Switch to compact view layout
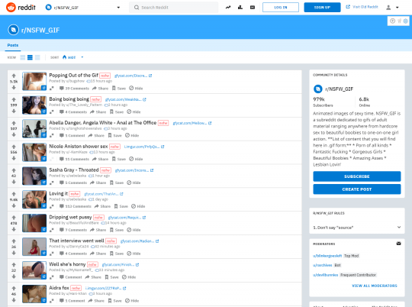The width and height of the screenshot is (412, 307). point(37,57)
